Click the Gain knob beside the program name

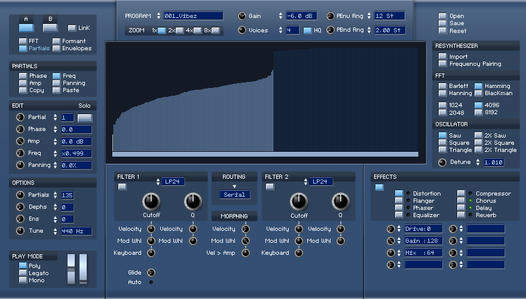(x=242, y=16)
